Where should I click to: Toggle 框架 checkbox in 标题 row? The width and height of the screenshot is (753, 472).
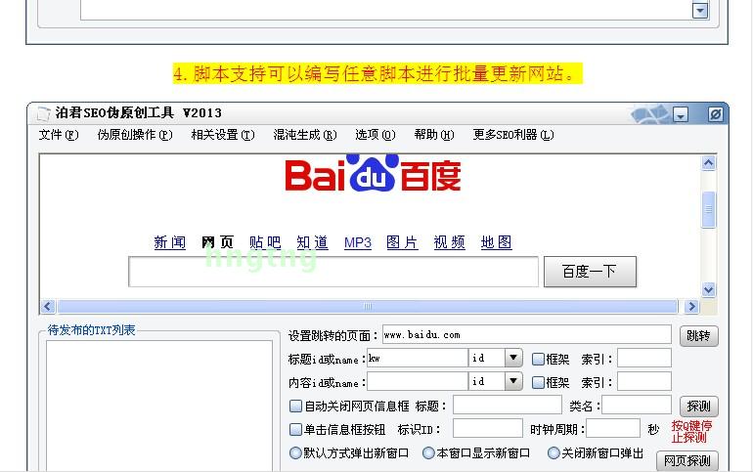(538, 359)
